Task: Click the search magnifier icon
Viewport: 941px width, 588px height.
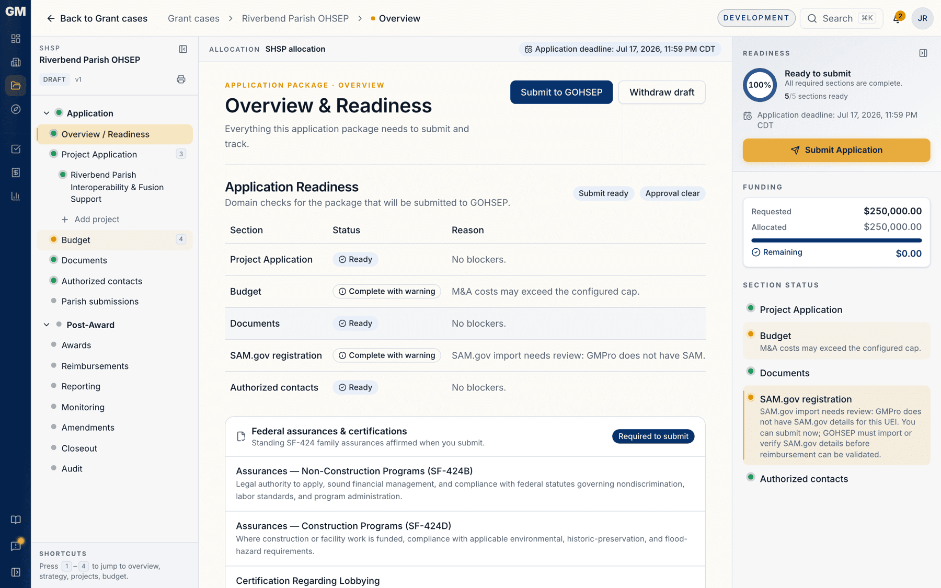Action: [x=812, y=18]
